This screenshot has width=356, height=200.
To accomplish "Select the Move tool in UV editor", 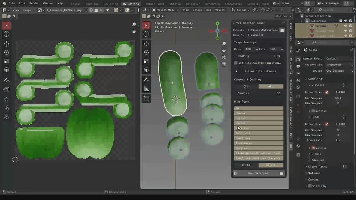I will (x=6, y=44).
